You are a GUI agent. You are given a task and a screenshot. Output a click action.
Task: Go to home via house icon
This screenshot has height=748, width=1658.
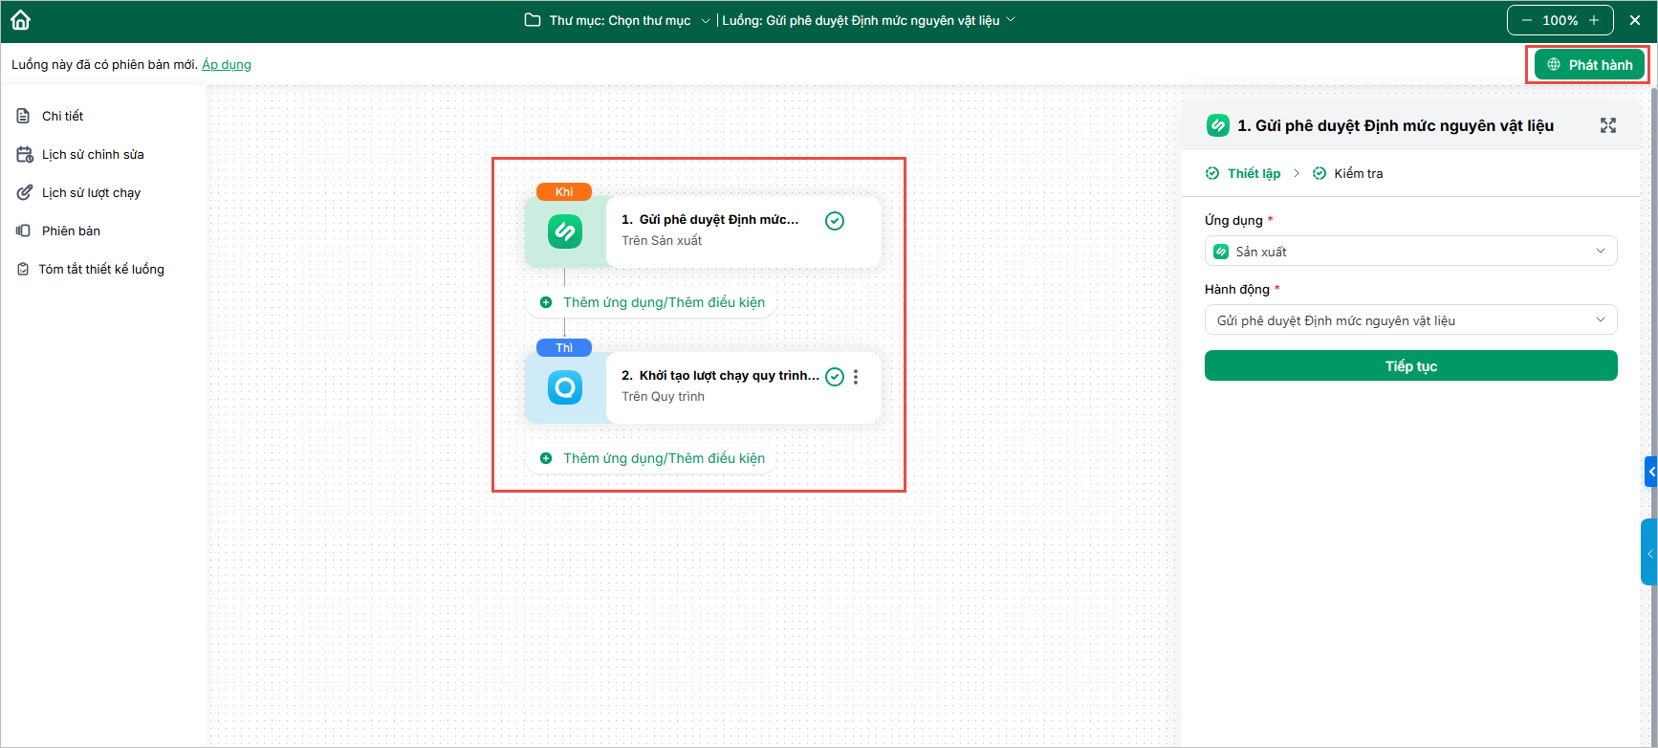click(20, 20)
